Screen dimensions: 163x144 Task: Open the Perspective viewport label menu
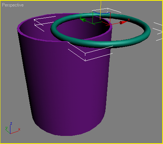click(x=13, y=5)
